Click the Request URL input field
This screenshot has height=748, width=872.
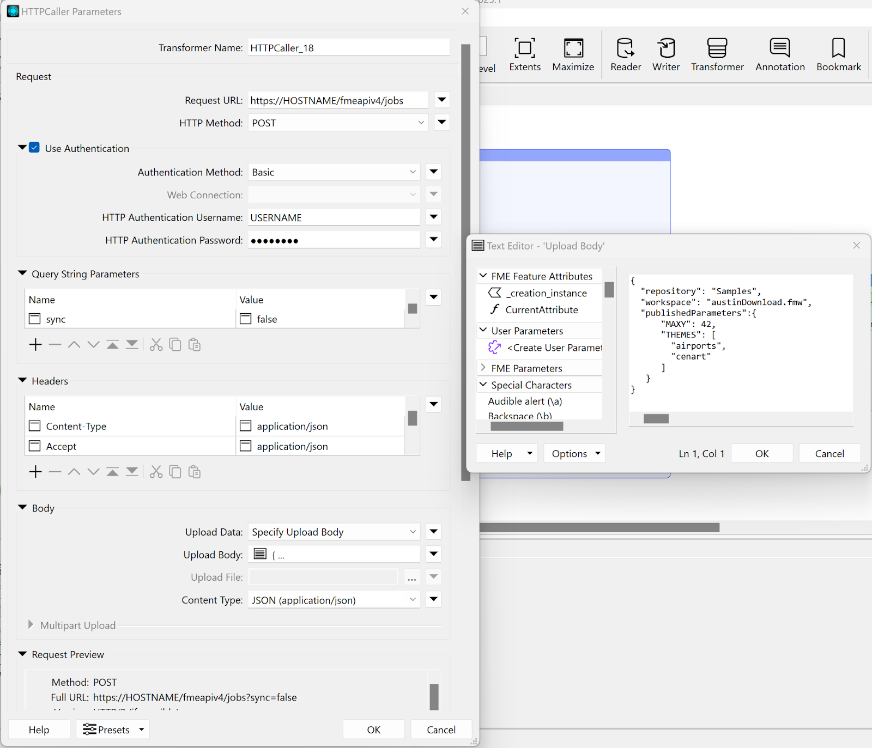pos(337,101)
